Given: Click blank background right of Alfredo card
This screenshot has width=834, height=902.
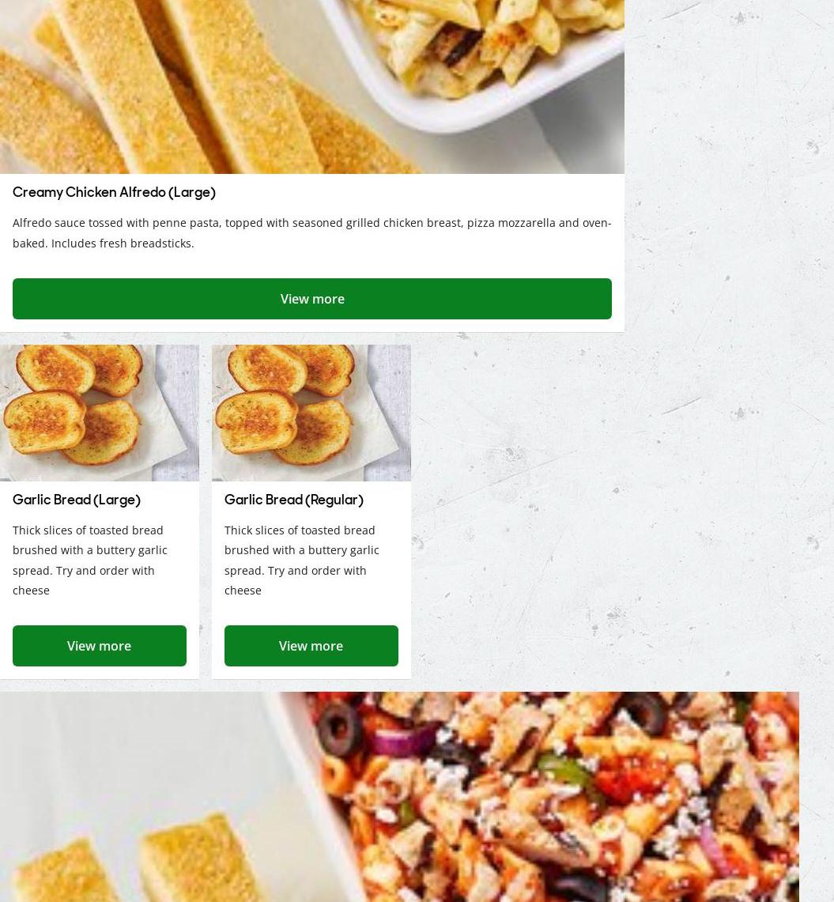Looking at the screenshot, I should 730,167.
